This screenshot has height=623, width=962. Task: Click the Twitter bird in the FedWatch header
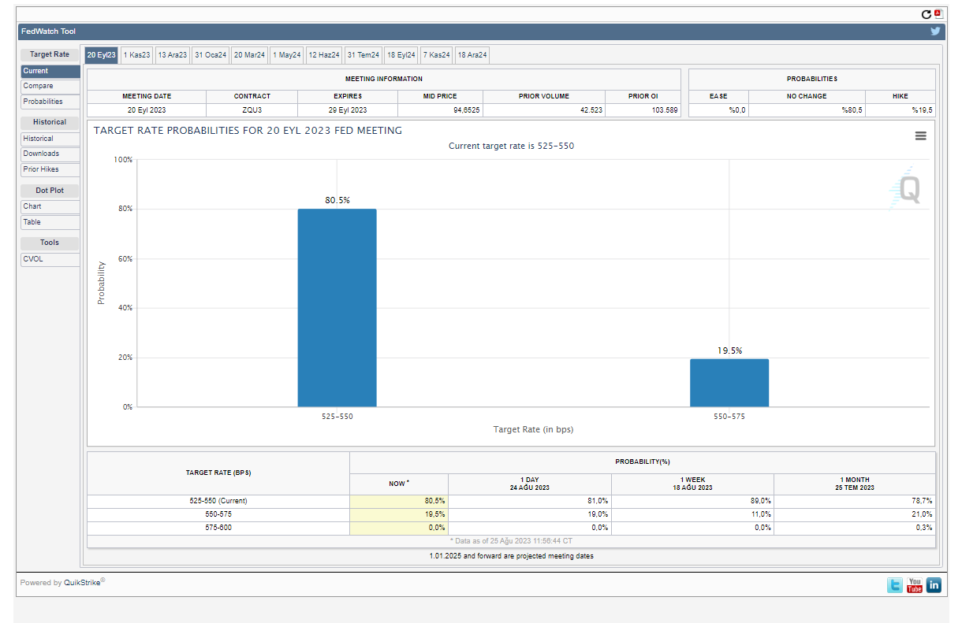click(x=935, y=32)
